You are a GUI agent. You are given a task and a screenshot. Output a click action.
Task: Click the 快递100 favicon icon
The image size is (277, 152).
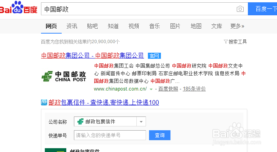[x=44, y=102]
